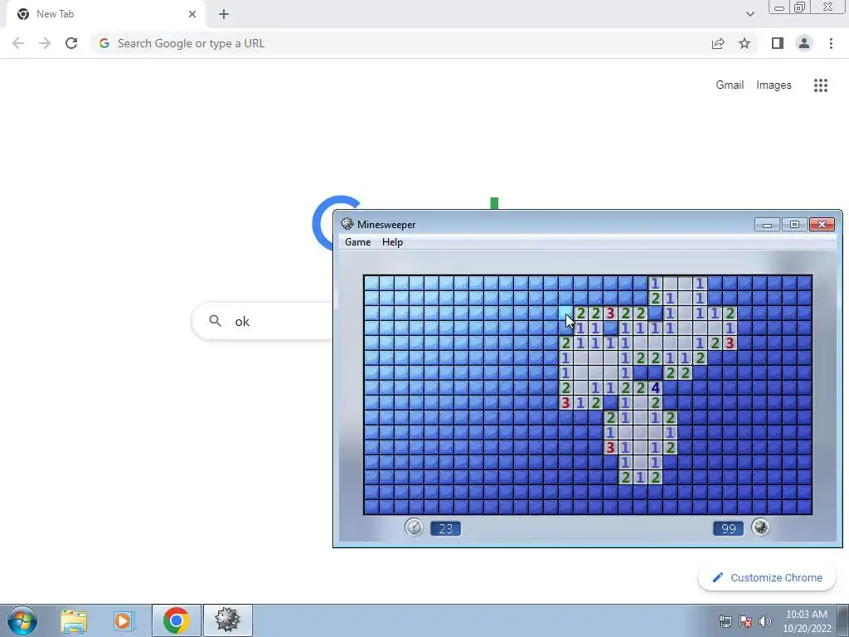
Task: Open the Help menu in Minesweeper
Action: pyautogui.click(x=392, y=242)
